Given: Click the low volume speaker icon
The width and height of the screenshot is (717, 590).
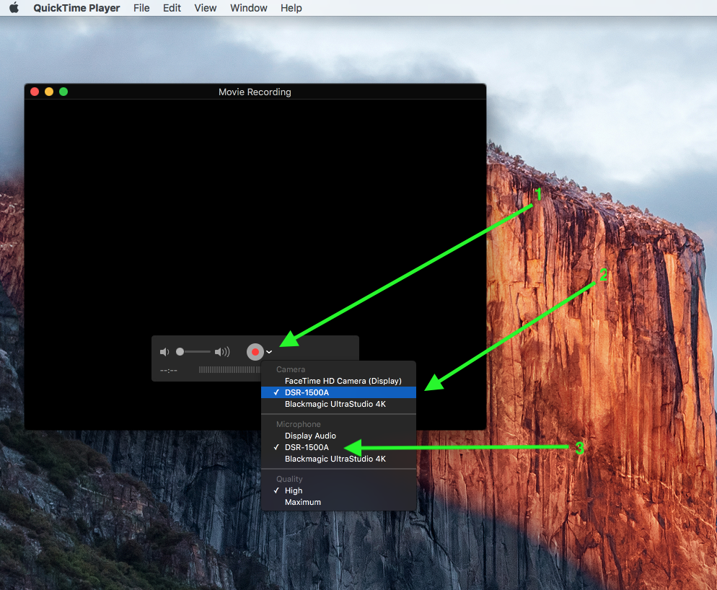Looking at the screenshot, I should (164, 352).
